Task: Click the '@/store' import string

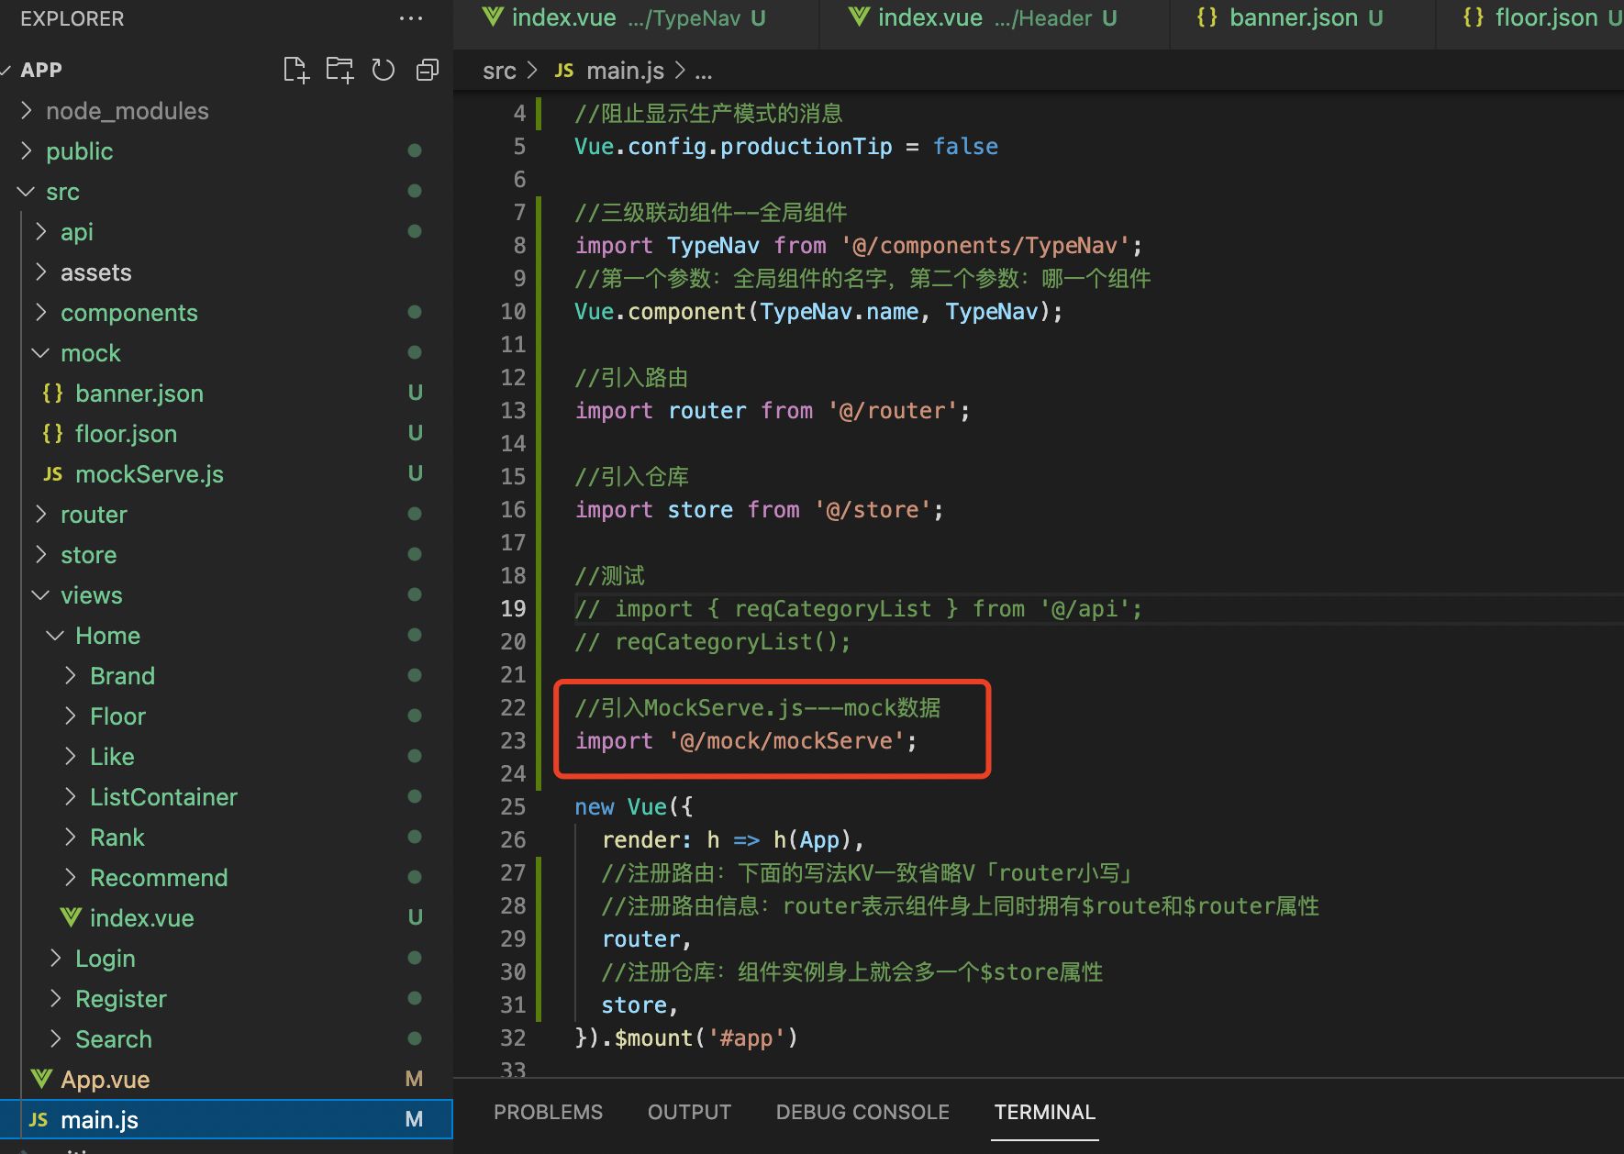Action: coord(878,510)
